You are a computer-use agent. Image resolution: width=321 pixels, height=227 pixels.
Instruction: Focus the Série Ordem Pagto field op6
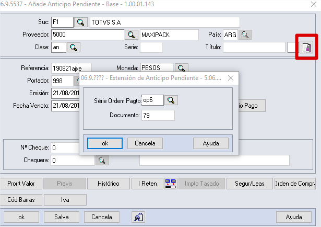tap(152, 100)
